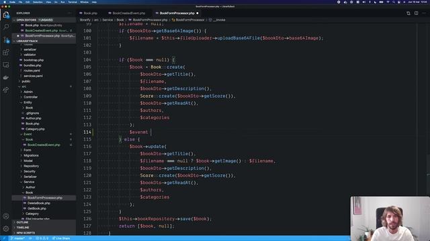Expand the serializer folder
This screenshot has height=241, width=430.
(30, 50)
